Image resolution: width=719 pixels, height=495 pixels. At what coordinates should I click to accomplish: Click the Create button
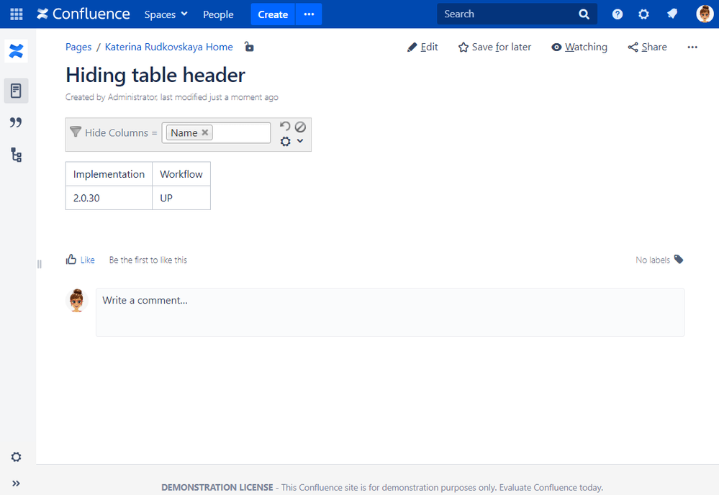pos(273,14)
